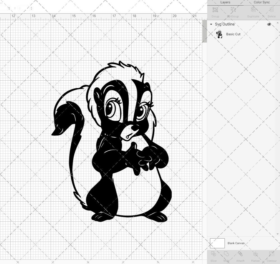Viewport: 280px width, 264px height.
Task: Increase Y value using the up stepper arrow
Action: [31, 8]
